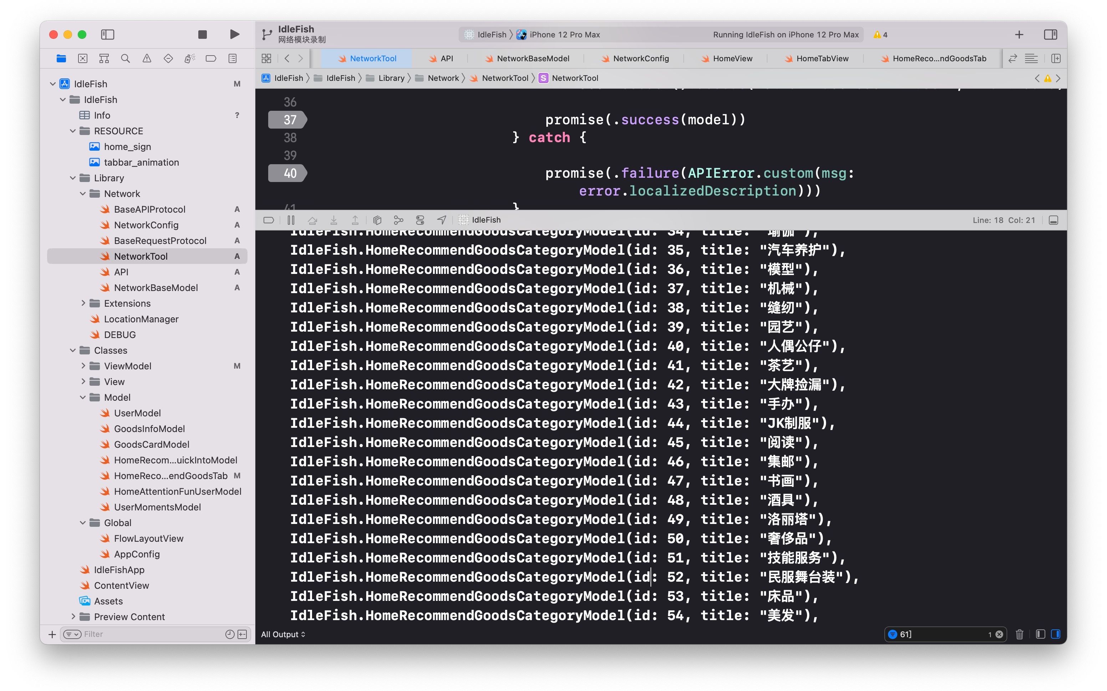Click All Output dropdown filter

pyautogui.click(x=285, y=634)
